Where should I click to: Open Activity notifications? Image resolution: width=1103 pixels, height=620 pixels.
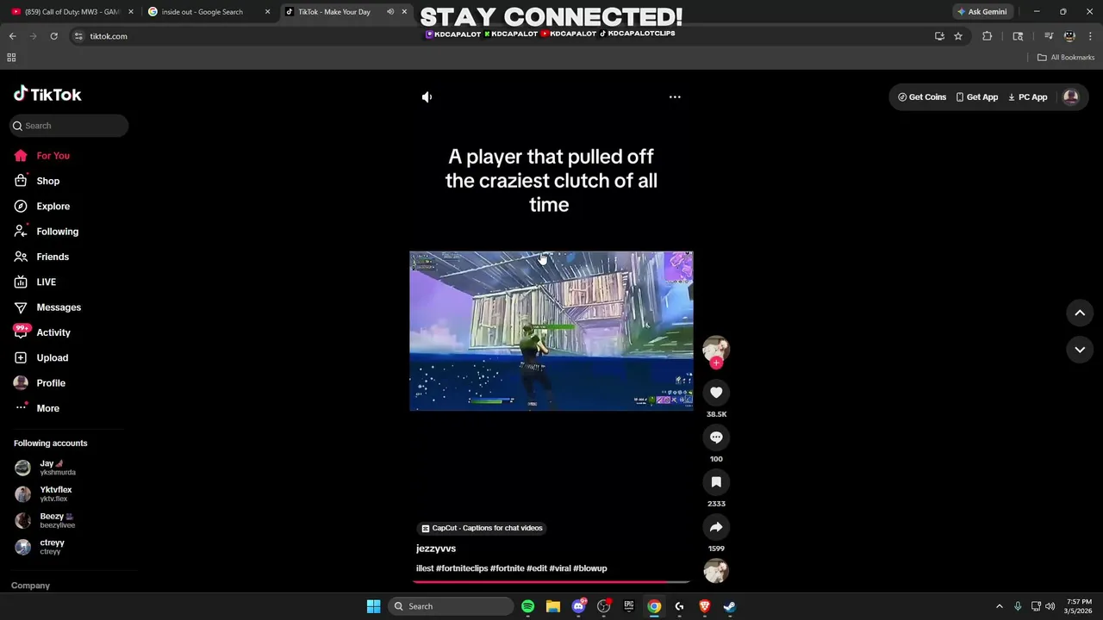[x=53, y=332]
